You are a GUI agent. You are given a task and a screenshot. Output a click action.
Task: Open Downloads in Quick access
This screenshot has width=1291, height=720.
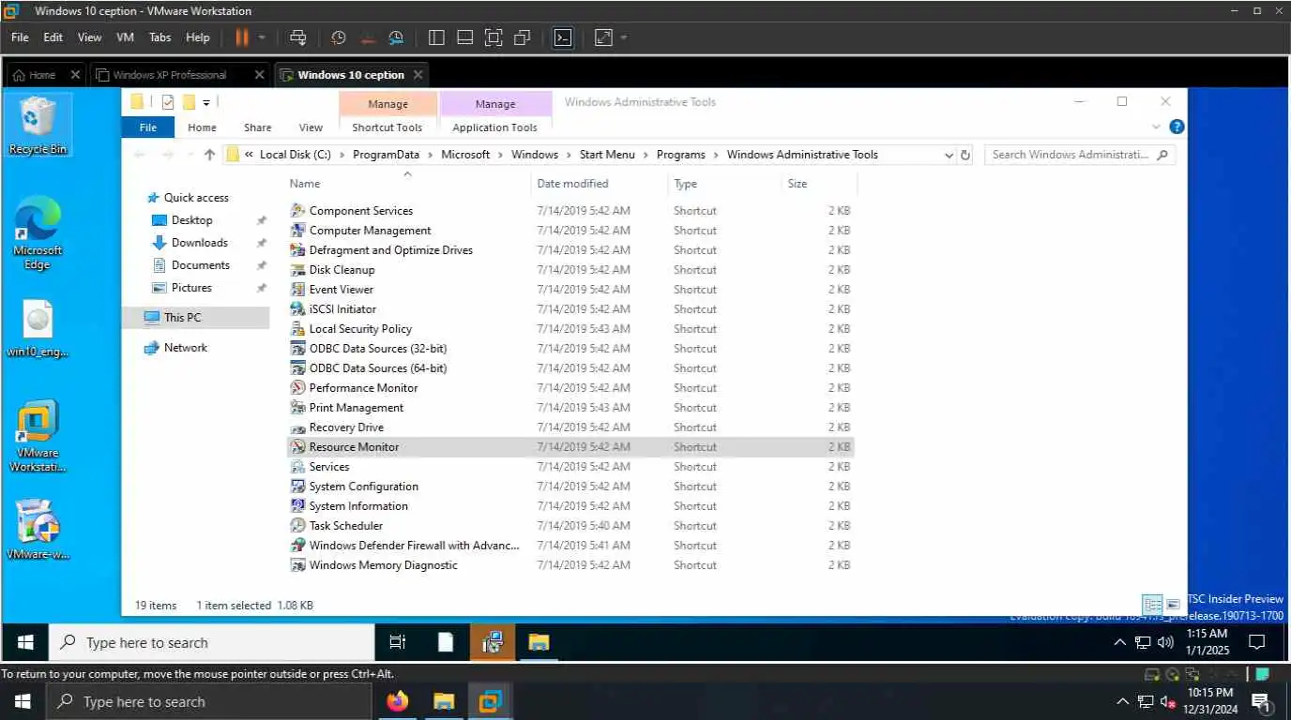(199, 243)
